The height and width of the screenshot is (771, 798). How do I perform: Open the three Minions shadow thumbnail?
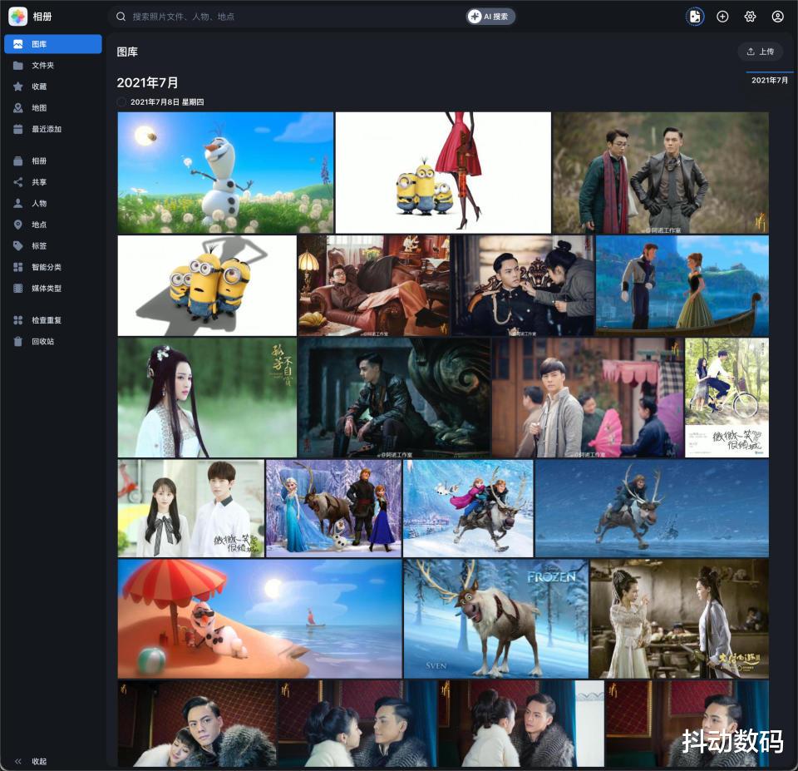tap(207, 285)
